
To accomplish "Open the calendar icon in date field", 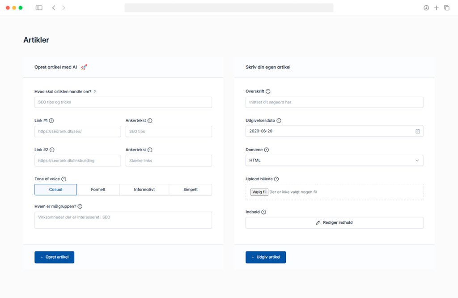I will pyautogui.click(x=417, y=131).
